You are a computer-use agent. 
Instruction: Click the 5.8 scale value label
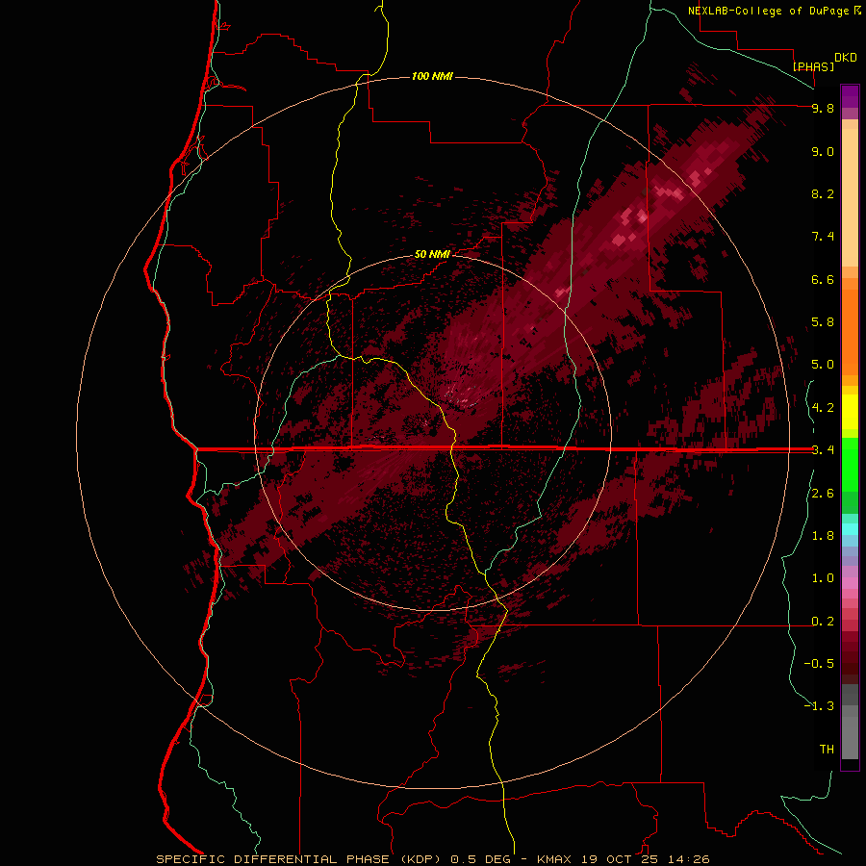(x=823, y=321)
